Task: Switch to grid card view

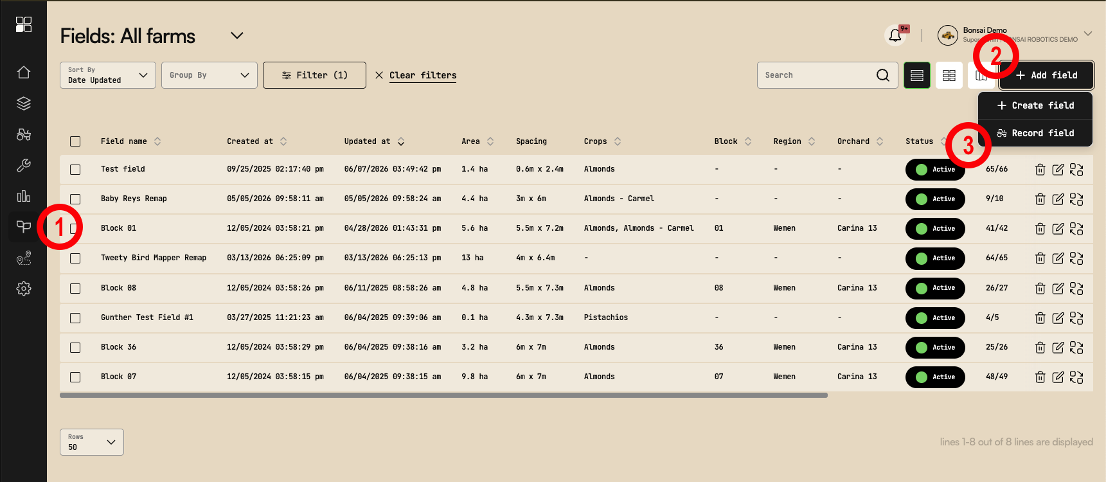Action: (x=949, y=75)
